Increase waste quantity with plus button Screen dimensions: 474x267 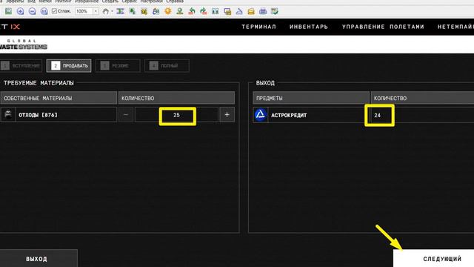(227, 115)
